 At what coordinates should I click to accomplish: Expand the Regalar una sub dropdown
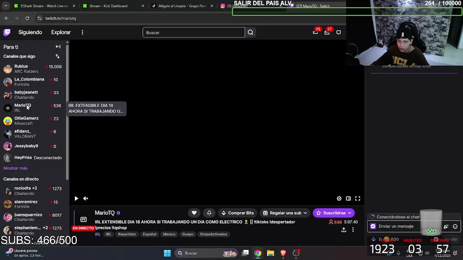point(285,213)
